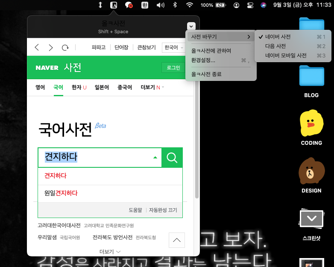
Task: Open 올ㅋ사전에 관하여 menu item
Action: [x=221, y=51]
